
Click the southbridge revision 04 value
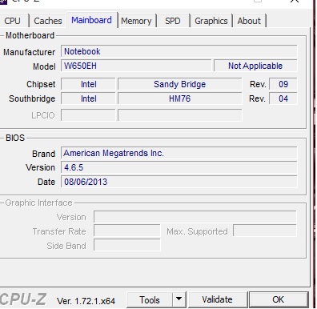tap(283, 98)
